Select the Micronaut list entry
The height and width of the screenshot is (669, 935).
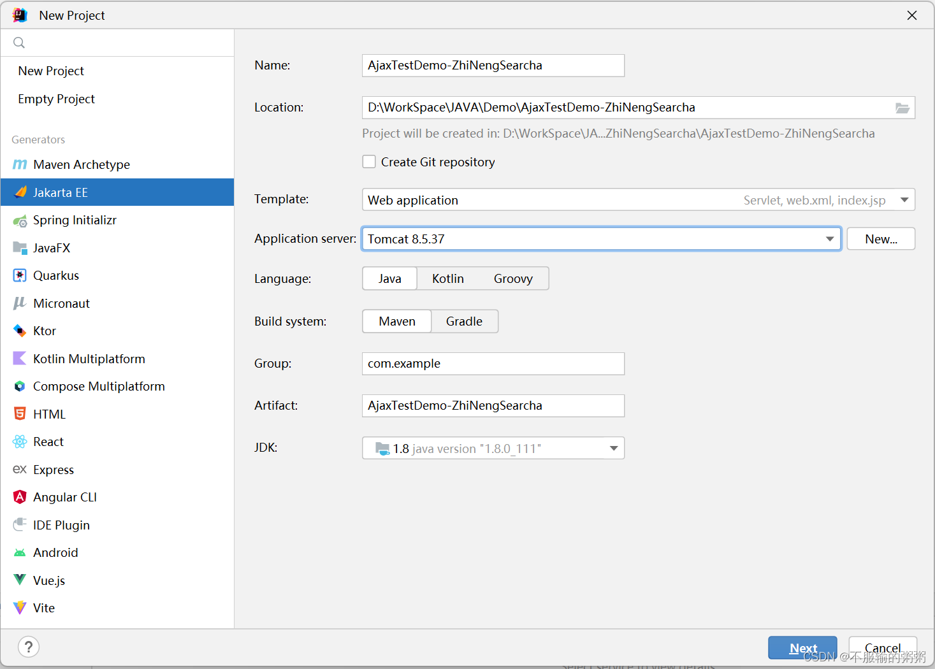[117, 303]
